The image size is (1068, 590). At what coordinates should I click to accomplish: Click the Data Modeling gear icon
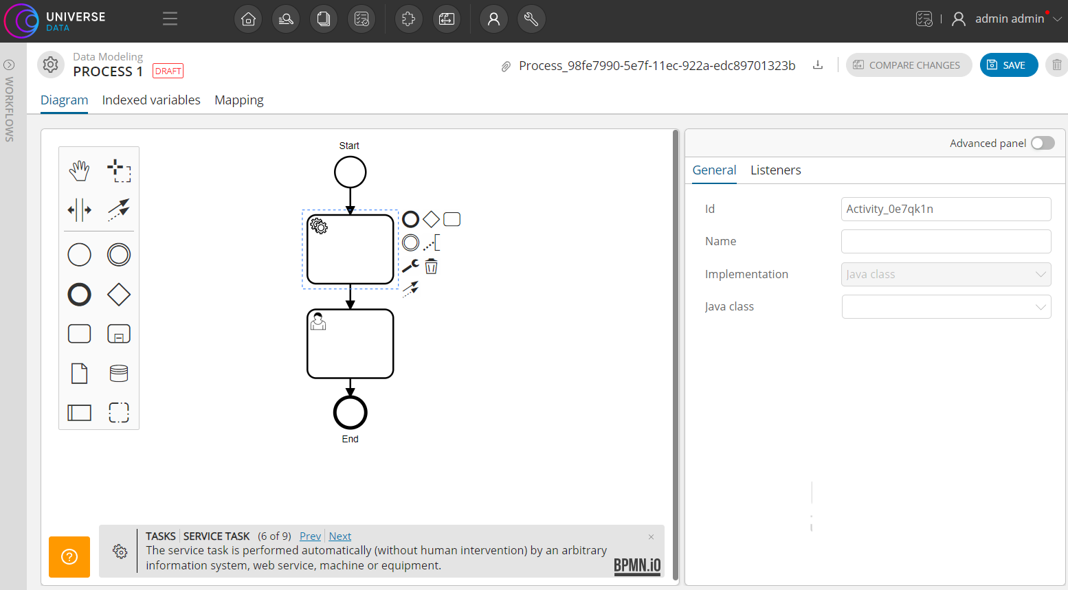50,65
